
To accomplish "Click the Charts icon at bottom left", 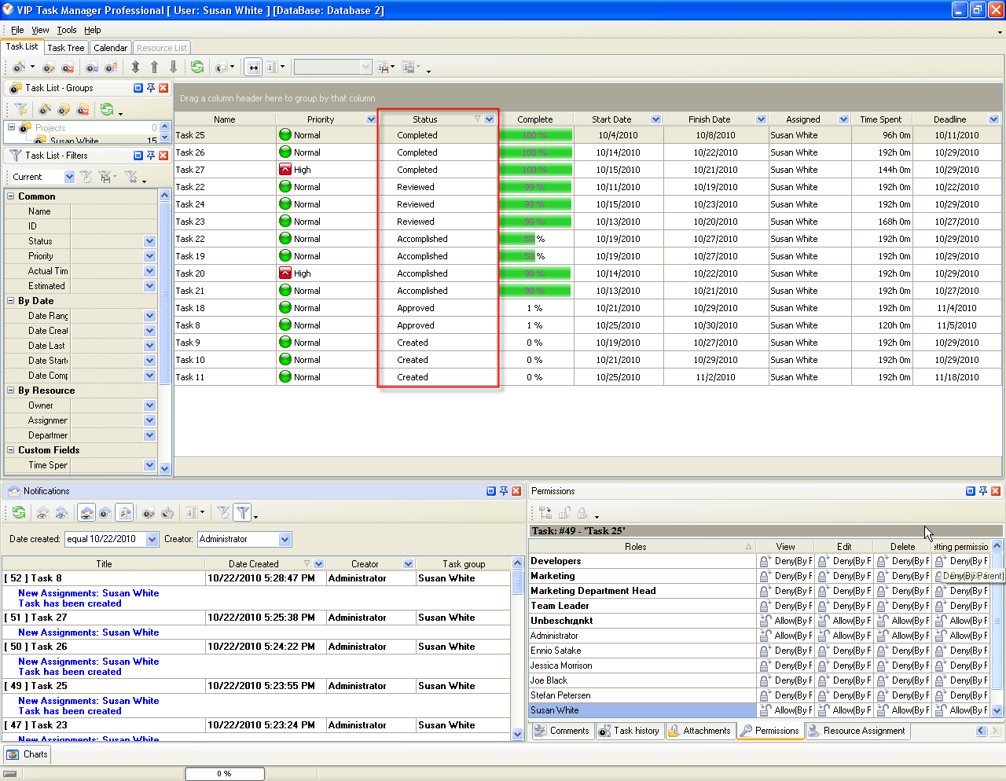I will tap(13, 754).
